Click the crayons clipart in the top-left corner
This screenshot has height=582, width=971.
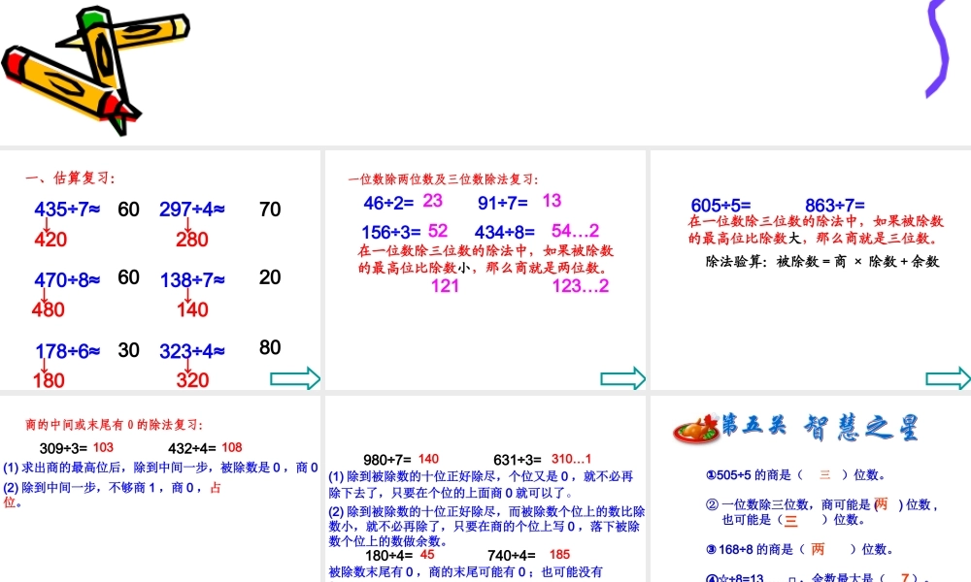click(97, 68)
